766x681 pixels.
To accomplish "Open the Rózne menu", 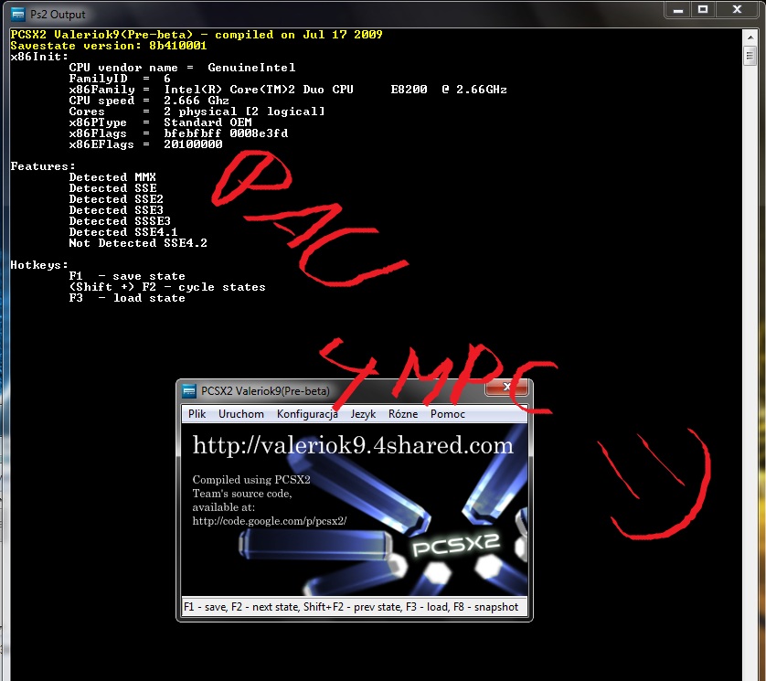I will [x=403, y=414].
